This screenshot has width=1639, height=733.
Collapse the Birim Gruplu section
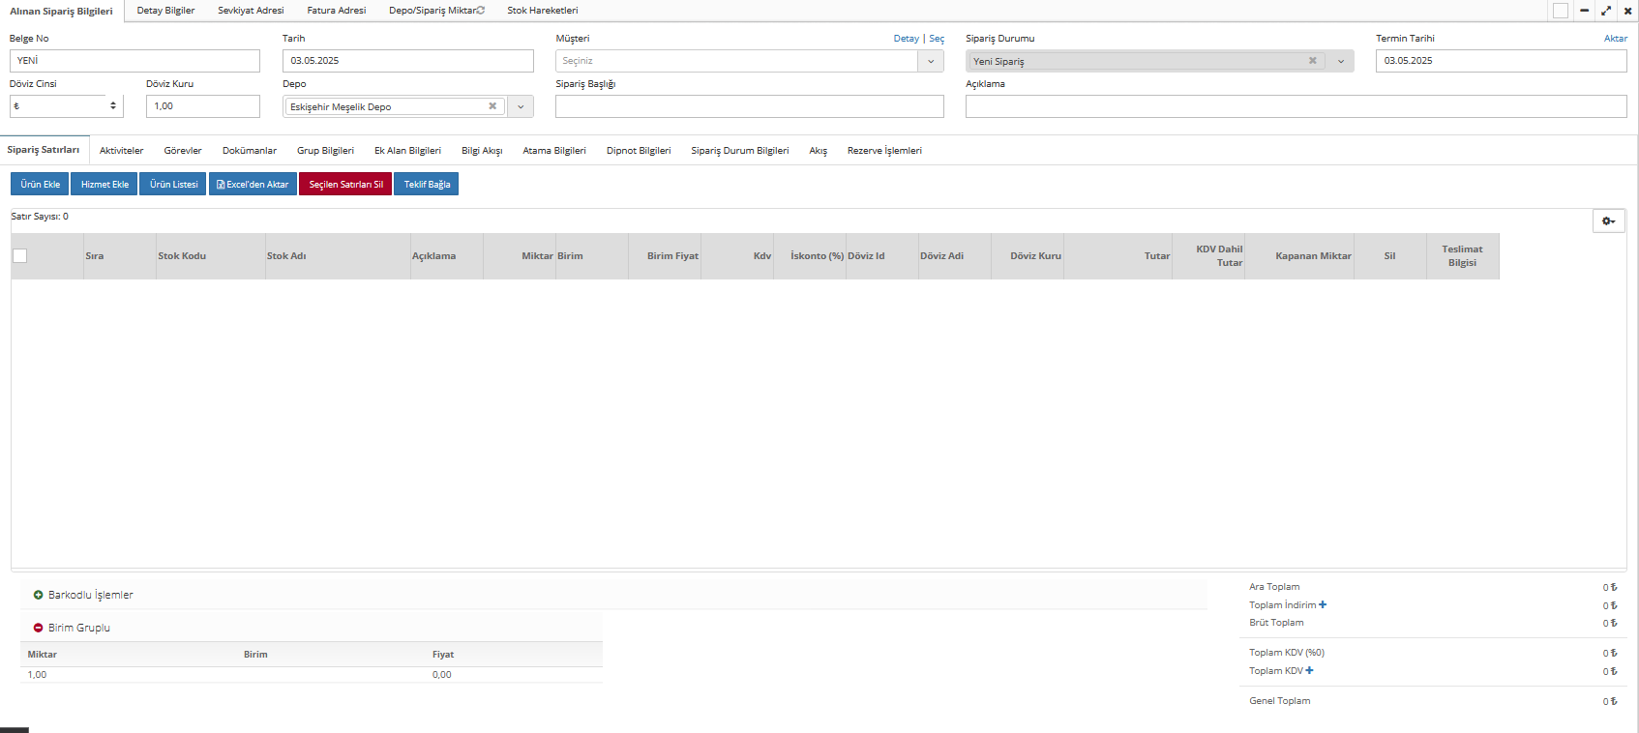pyautogui.click(x=39, y=629)
